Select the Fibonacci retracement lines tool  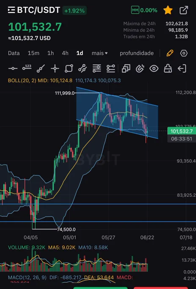click(97, 68)
